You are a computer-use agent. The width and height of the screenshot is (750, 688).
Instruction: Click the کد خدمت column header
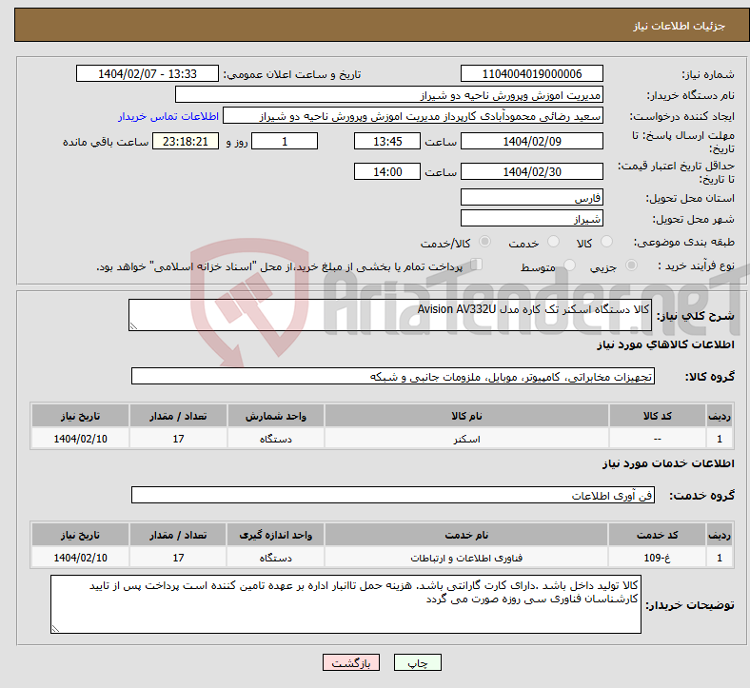tap(658, 535)
